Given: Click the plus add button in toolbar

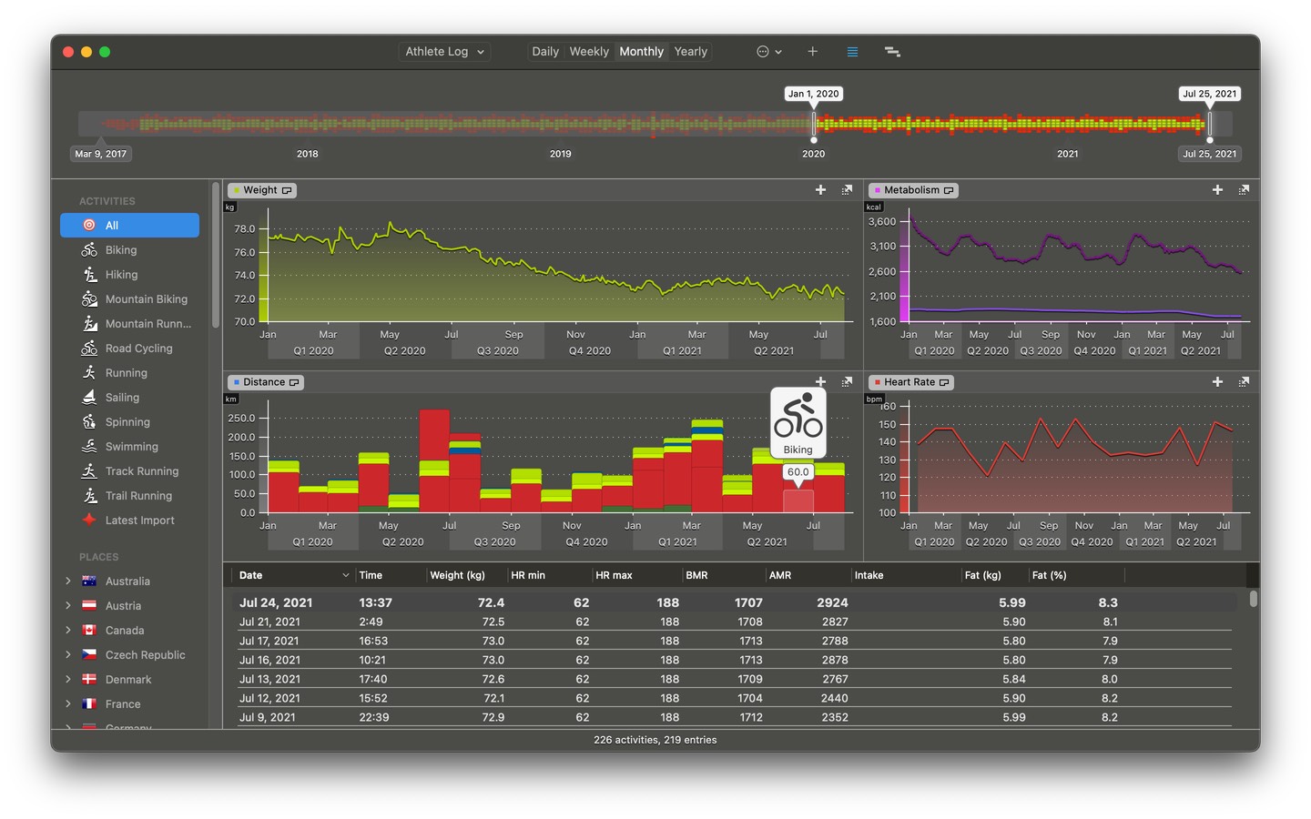Looking at the screenshot, I should [813, 52].
